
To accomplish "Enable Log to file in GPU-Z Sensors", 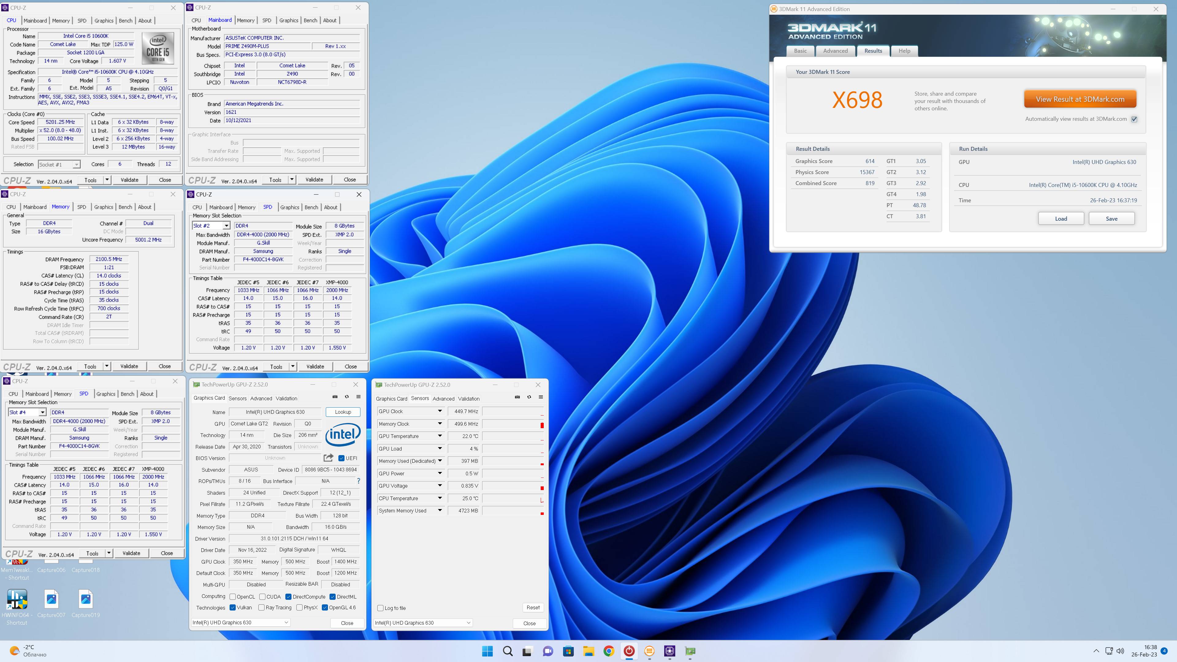I will coord(380,608).
